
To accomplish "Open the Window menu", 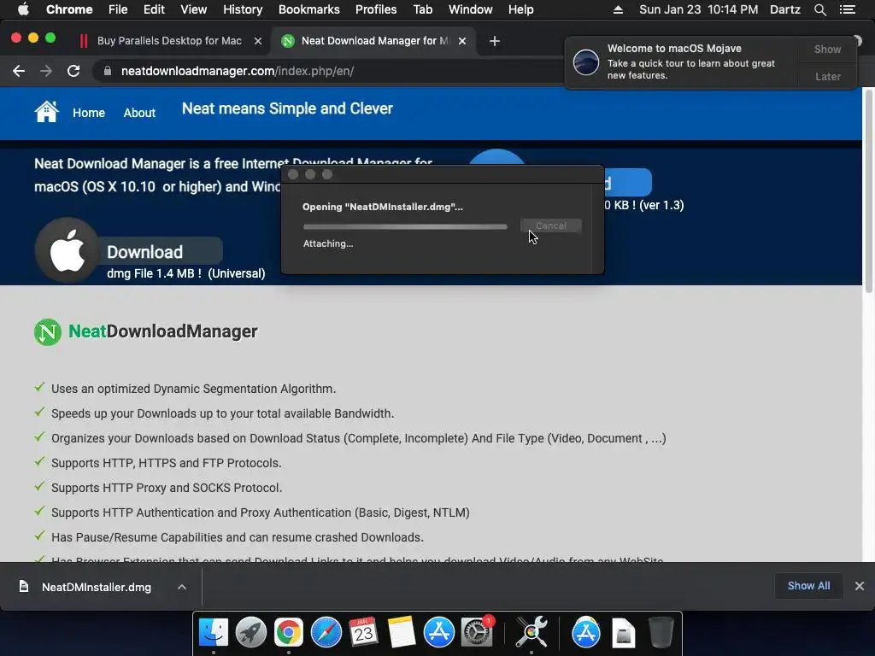I will [471, 9].
